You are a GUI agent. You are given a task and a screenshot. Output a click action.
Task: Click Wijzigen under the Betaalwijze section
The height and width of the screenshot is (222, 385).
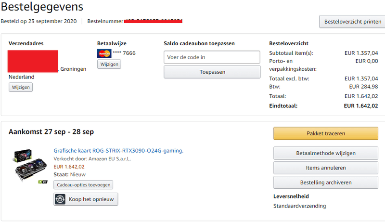(109, 64)
